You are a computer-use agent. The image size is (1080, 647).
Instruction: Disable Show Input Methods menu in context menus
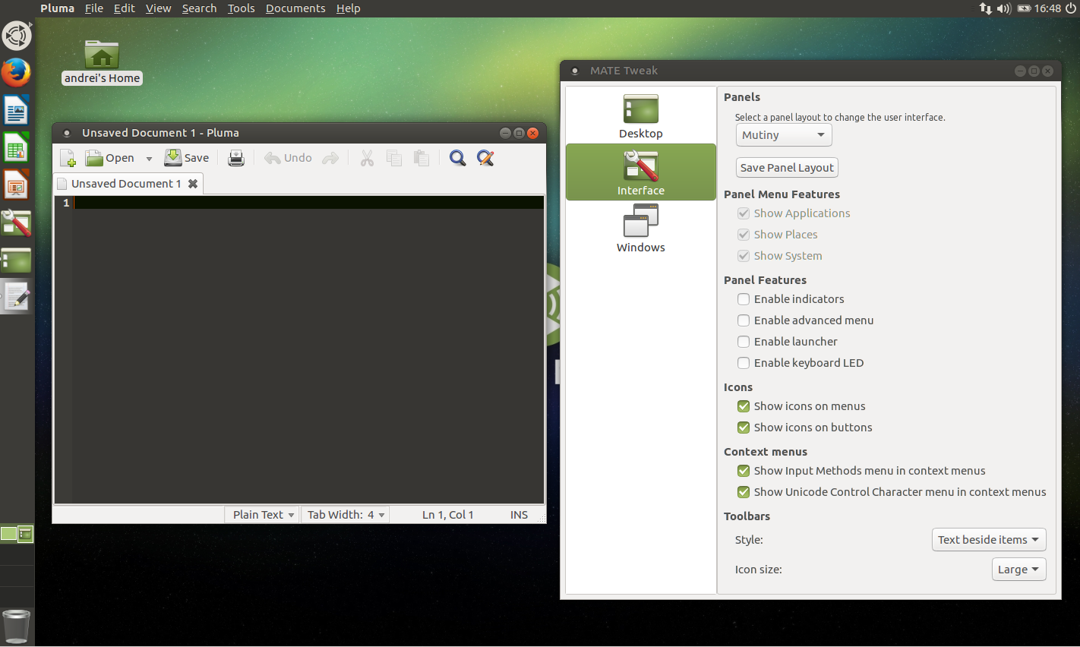pos(744,471)
